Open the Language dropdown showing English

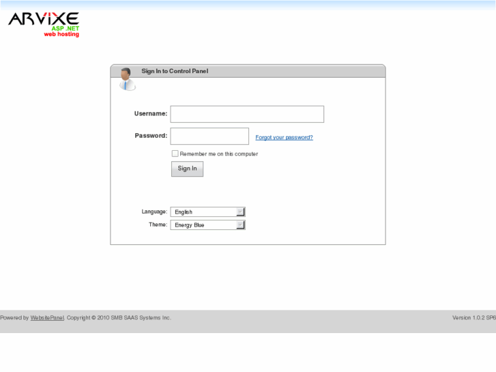pyautogui.click(x=208, y=212)
